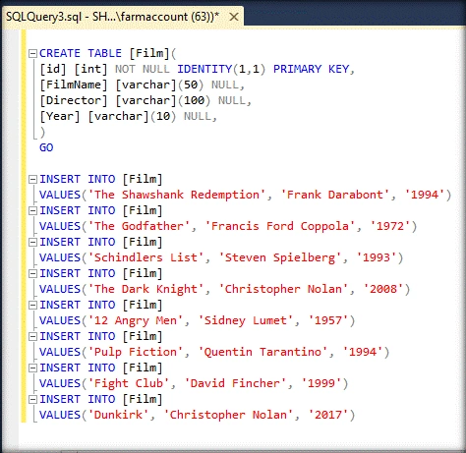This screenshot has height=453, width=466.
Task: Click 'Fight Club' string
Action: (129, 383)
